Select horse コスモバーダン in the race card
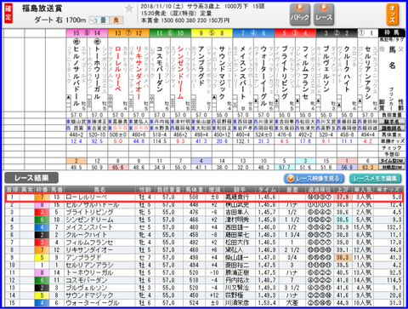The width and height of the screenshot is (408, 309). 160,69
